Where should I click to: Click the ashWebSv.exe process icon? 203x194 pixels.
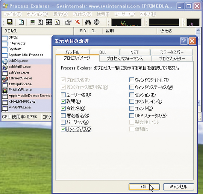click(x=5, y=79)
